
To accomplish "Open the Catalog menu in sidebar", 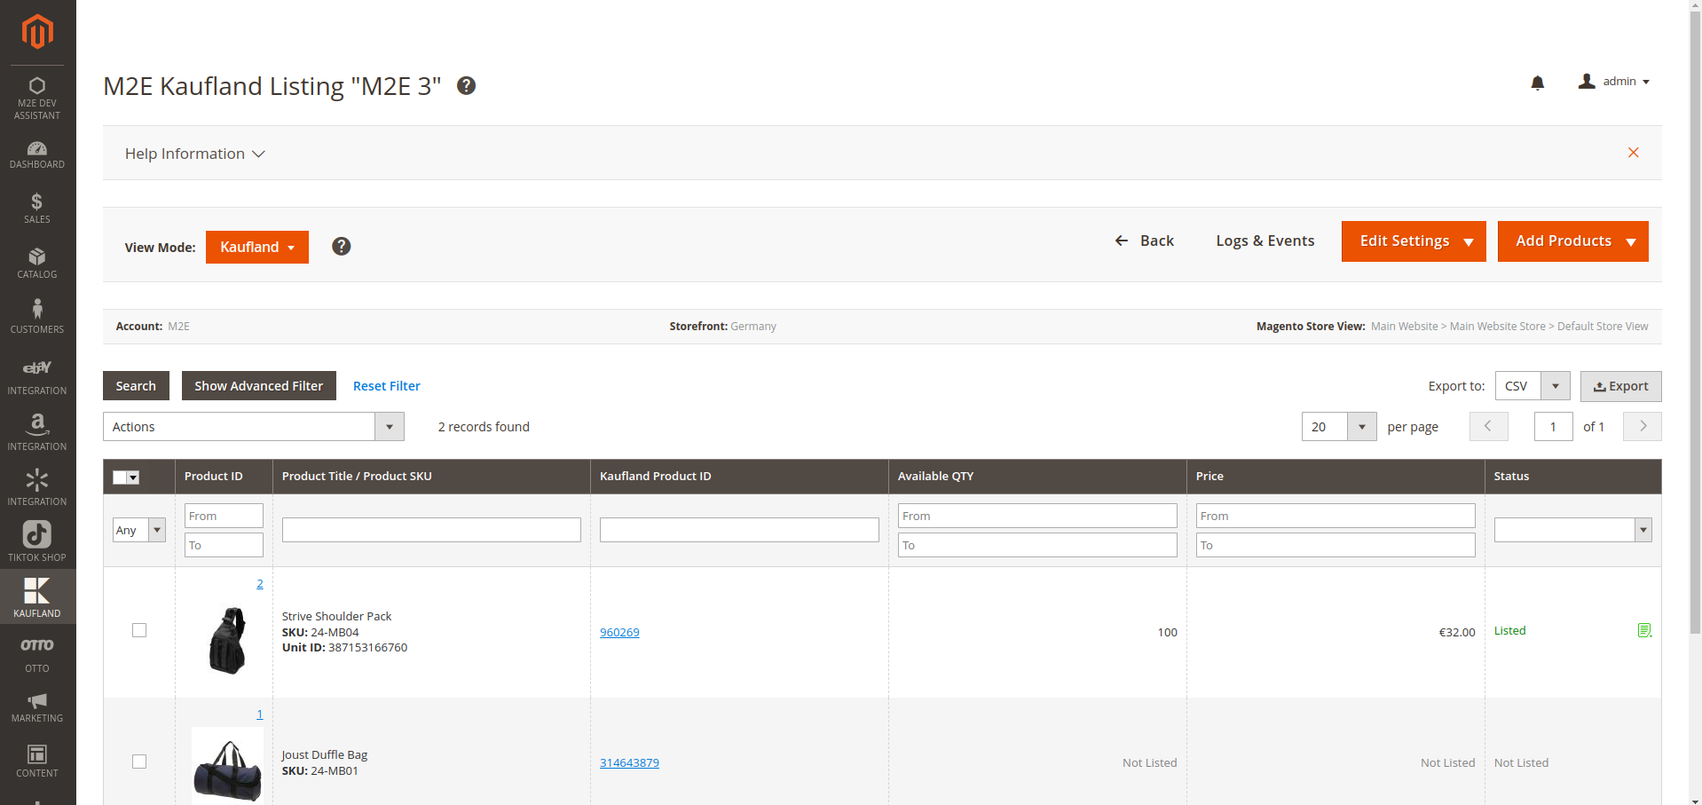I will [37, 264].
